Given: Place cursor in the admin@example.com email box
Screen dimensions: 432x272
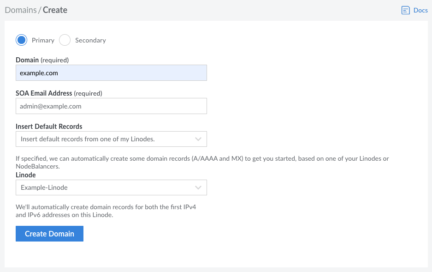Looking at the screenshot, I should [111, 106].
